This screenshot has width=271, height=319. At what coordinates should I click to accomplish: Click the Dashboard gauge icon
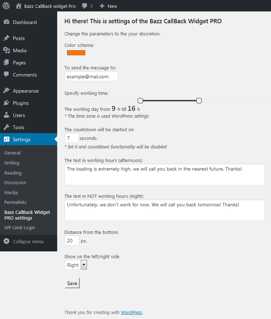[x=6, y=22]
